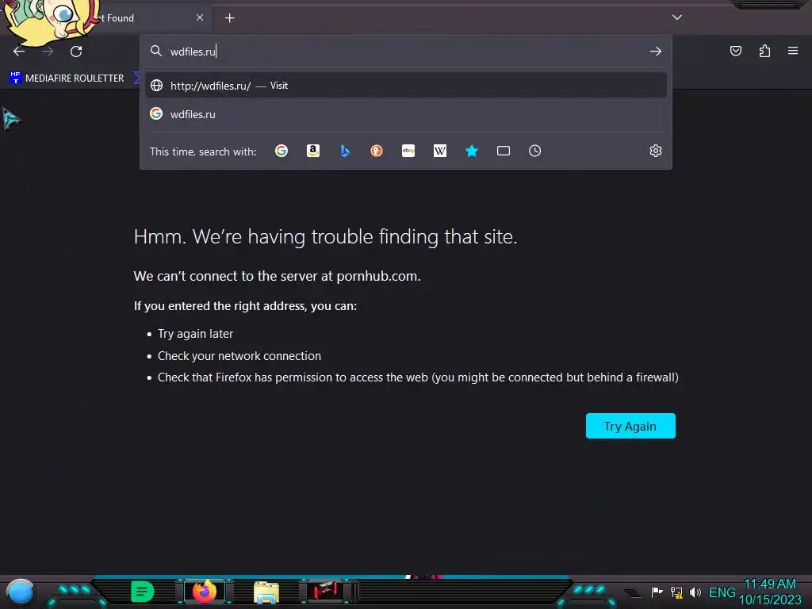Search history with the clock icon

pyautogui.click(x=535, y=151)
